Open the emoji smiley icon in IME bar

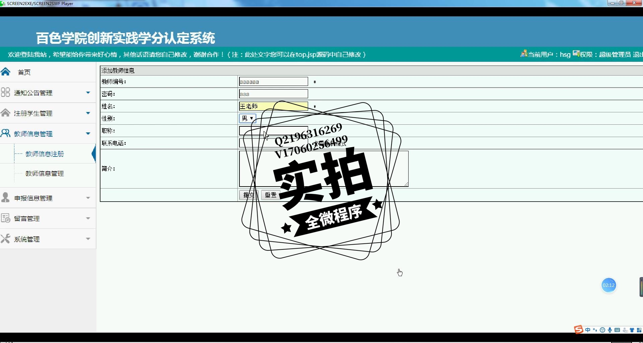602,330
